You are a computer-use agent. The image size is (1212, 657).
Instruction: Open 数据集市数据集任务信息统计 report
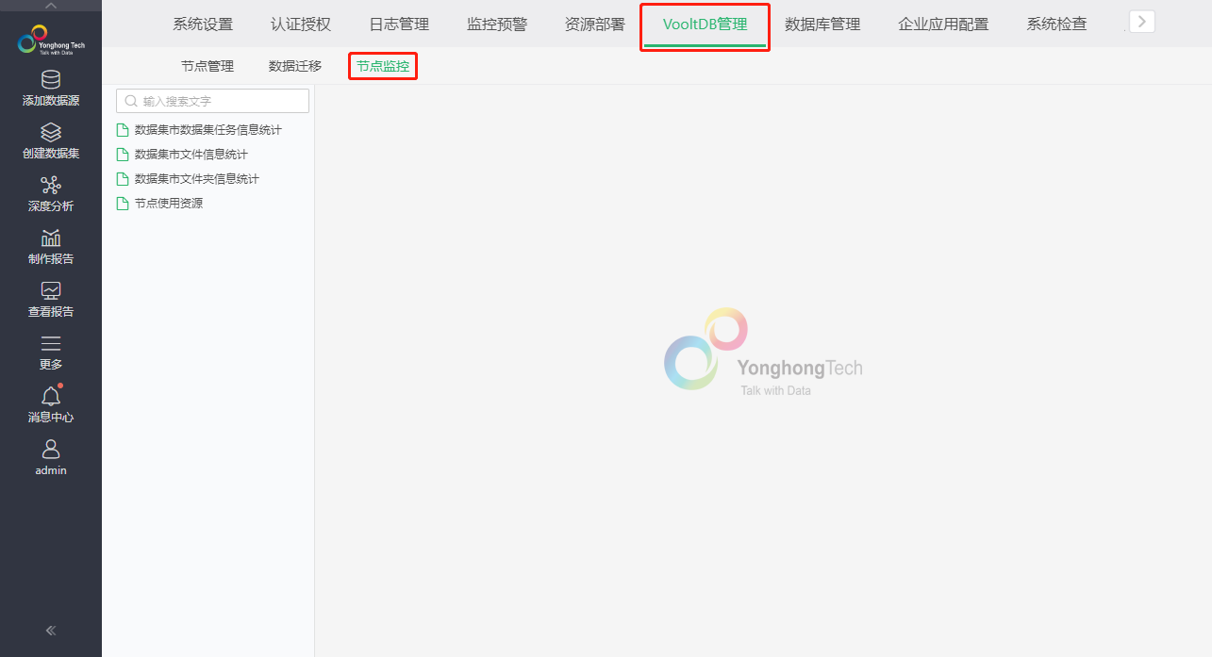tap(208, 130)
